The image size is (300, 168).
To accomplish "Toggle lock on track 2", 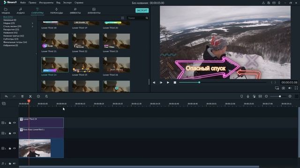I will (10, 133).
